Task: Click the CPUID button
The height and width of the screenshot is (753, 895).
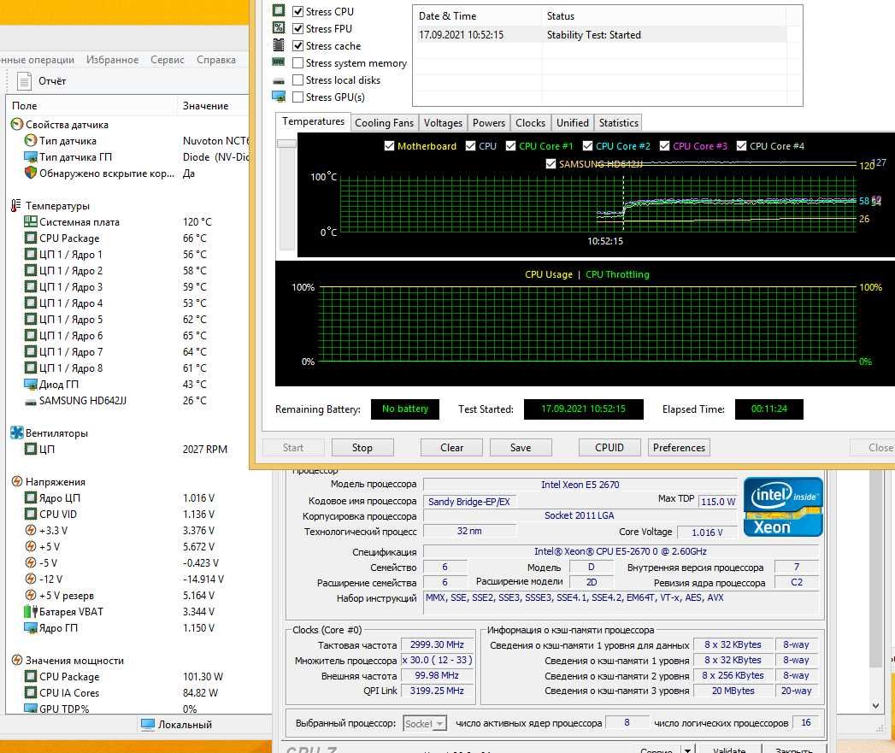Action: [x=609, y=447]
